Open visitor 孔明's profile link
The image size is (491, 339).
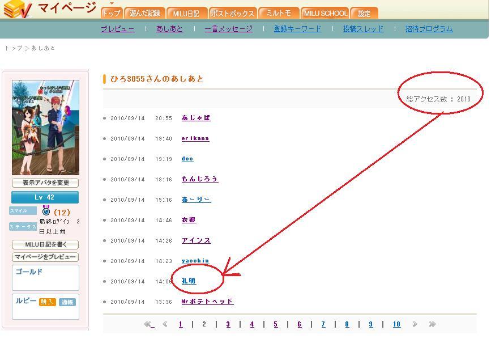(189, 281)
